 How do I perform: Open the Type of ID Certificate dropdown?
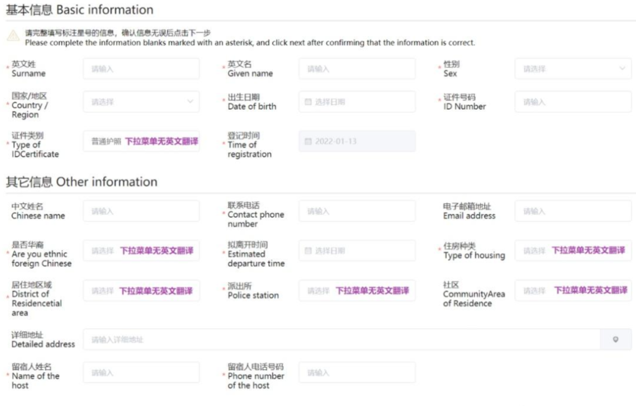[x=141, y=142]
